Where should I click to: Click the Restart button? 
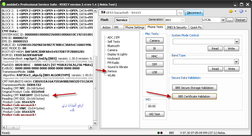click(x=241, y=20)
